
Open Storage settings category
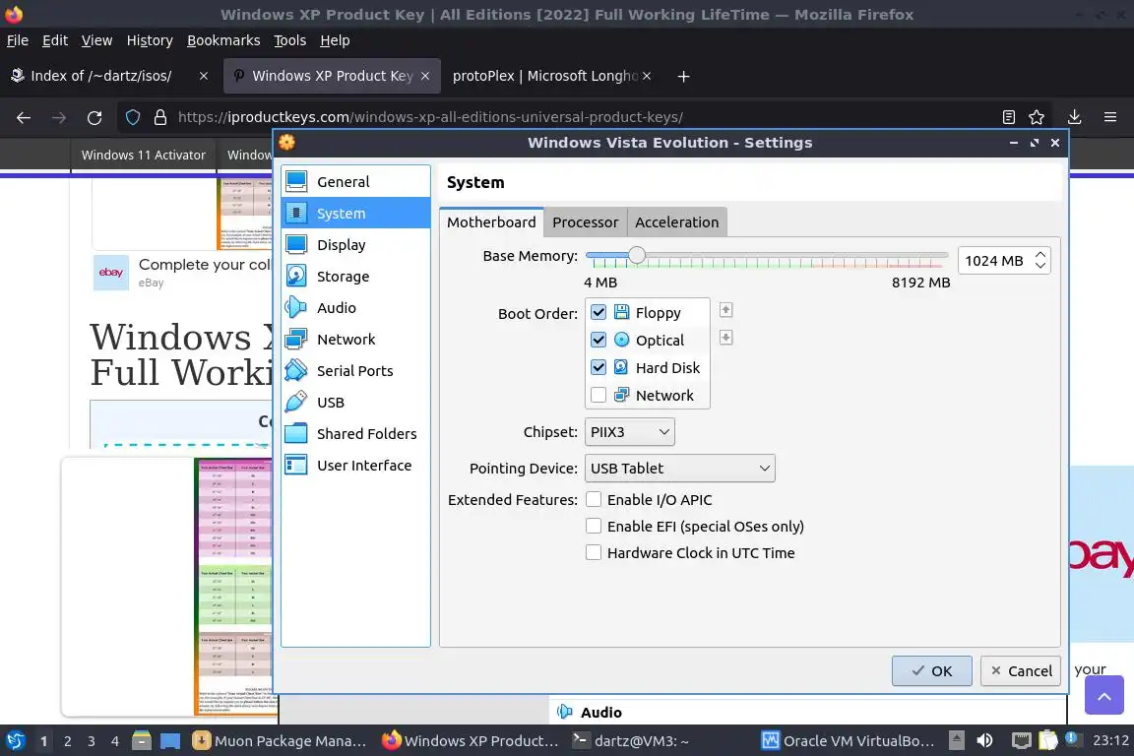pos(355,277)
